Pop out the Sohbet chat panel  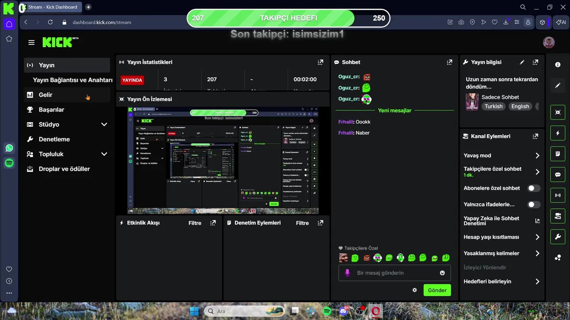point(449,62)
